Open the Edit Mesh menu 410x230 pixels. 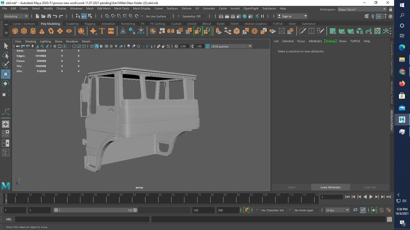pos(104,8)
